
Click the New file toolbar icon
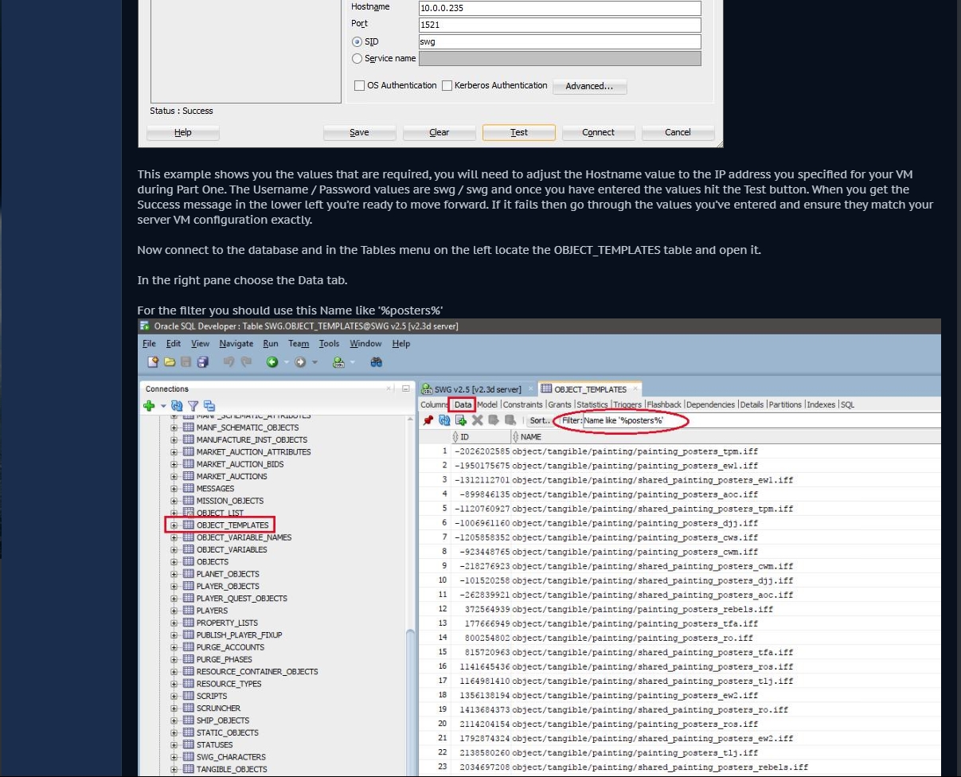point(153,362)
